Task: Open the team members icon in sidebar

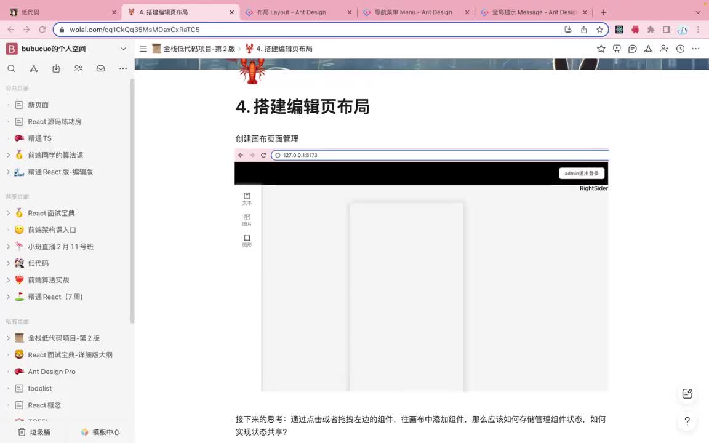Action: [78, 68]
